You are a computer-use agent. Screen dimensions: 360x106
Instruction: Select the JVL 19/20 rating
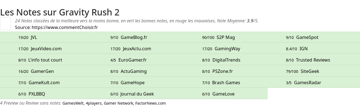pyautogui.click(x=46, y=37)
